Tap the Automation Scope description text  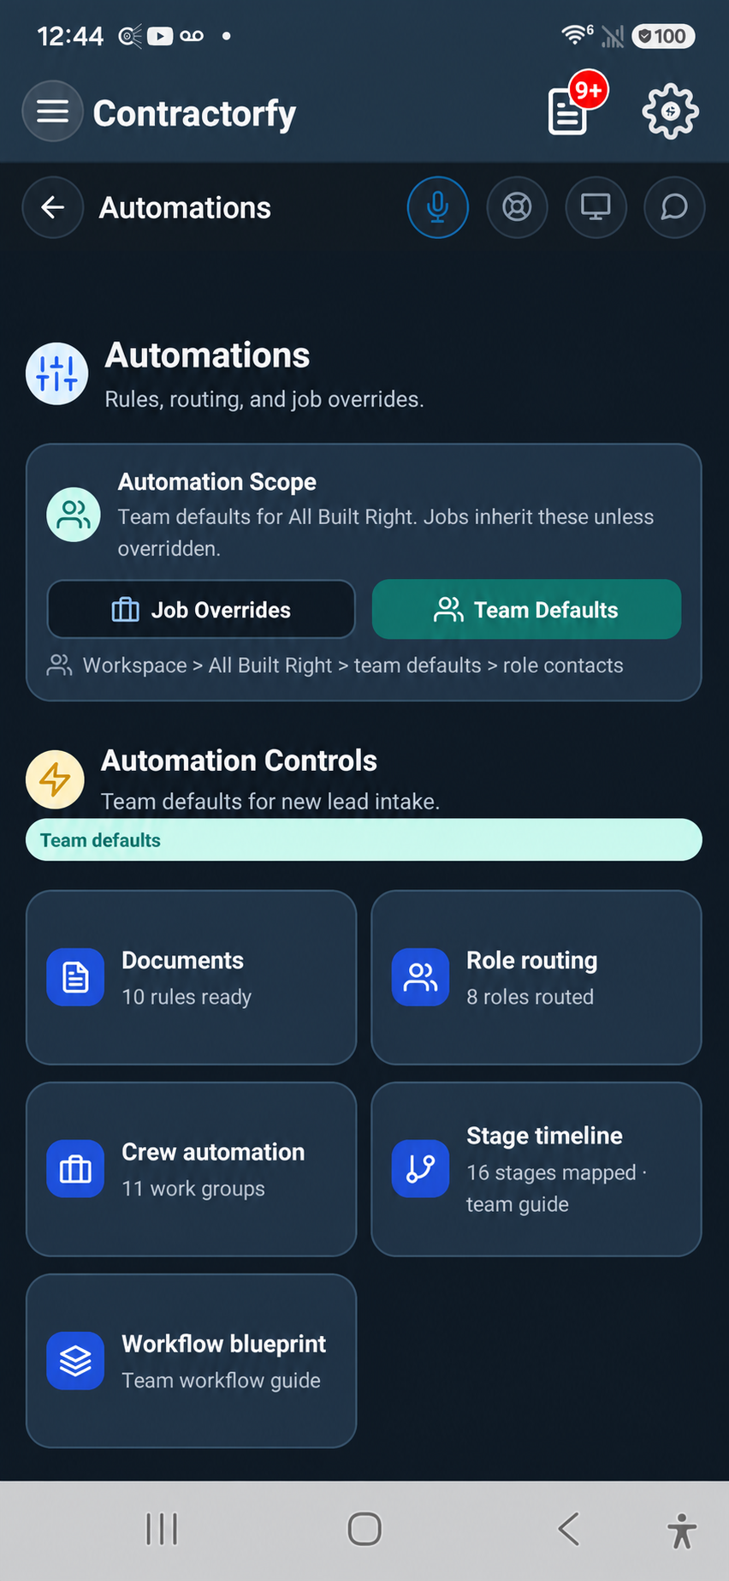pyautogui.click(x=385, y=533)
